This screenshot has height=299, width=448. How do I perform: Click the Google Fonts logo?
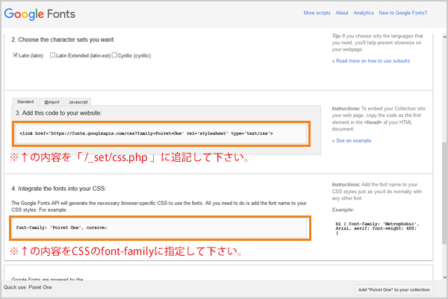[40, 14]
